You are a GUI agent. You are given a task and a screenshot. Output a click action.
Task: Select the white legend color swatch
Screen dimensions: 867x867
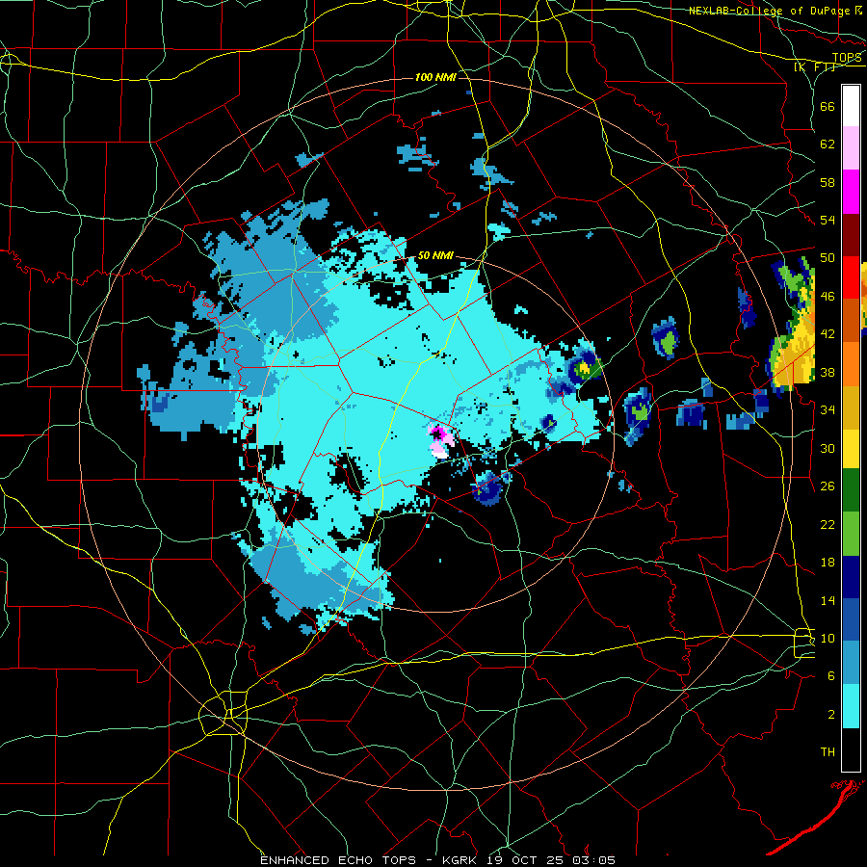851,106
